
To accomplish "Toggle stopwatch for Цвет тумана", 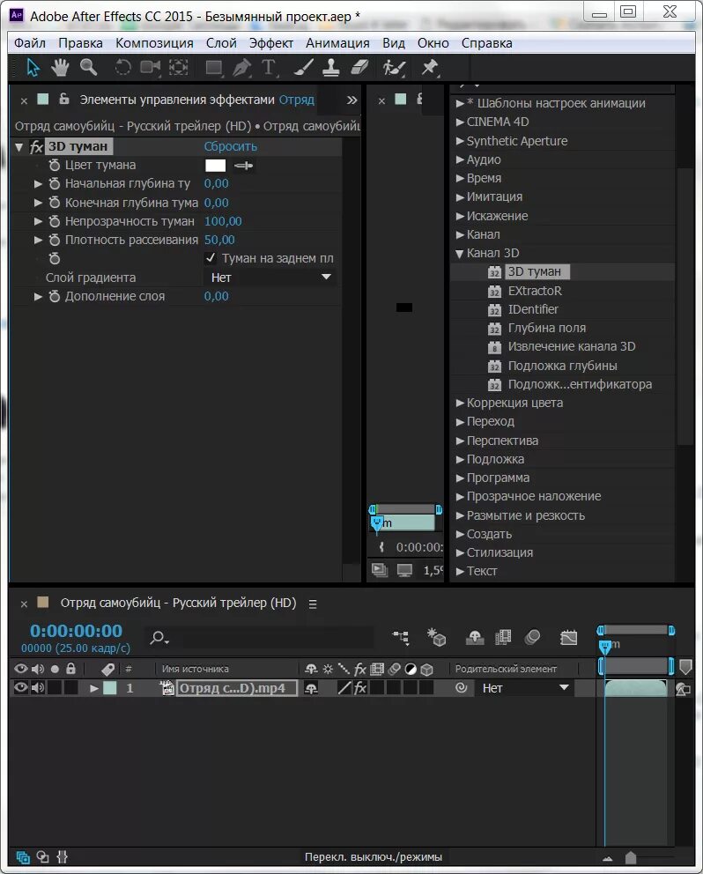I will (x=54, y=165).
